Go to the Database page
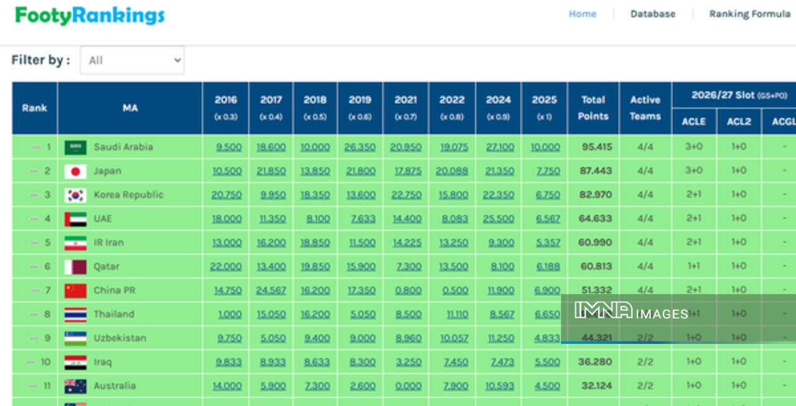The height and width of the screenshot is (406, 796). (652, 14)
